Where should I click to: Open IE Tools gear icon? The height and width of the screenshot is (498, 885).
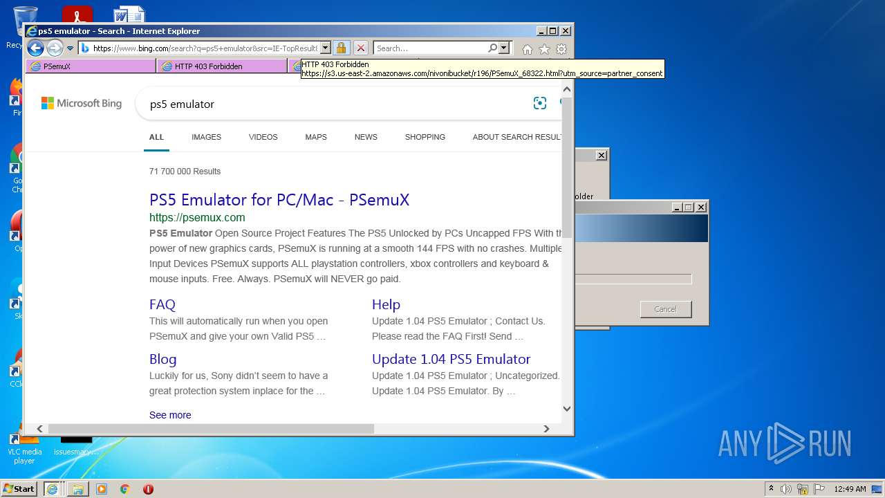(x=561, y=49)
